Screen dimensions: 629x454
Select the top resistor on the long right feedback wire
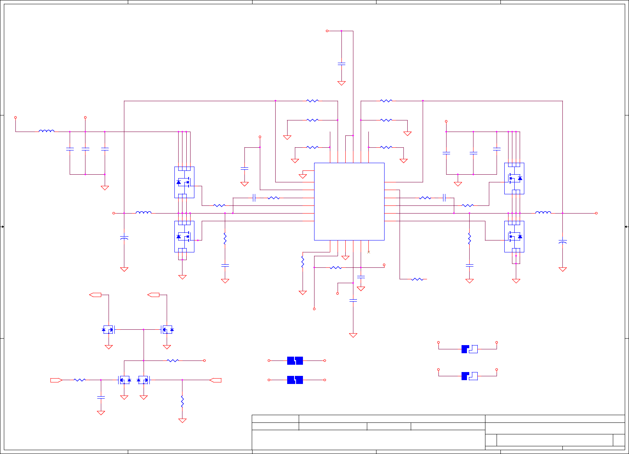click(386, 101)
